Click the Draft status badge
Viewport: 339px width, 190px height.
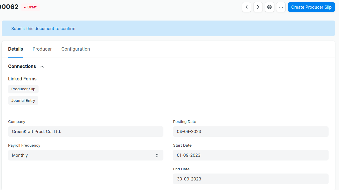30,7
